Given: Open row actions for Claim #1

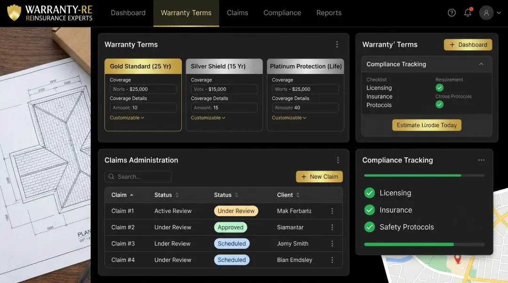Looking at the screenshot, I should click(x=332, y=211).
